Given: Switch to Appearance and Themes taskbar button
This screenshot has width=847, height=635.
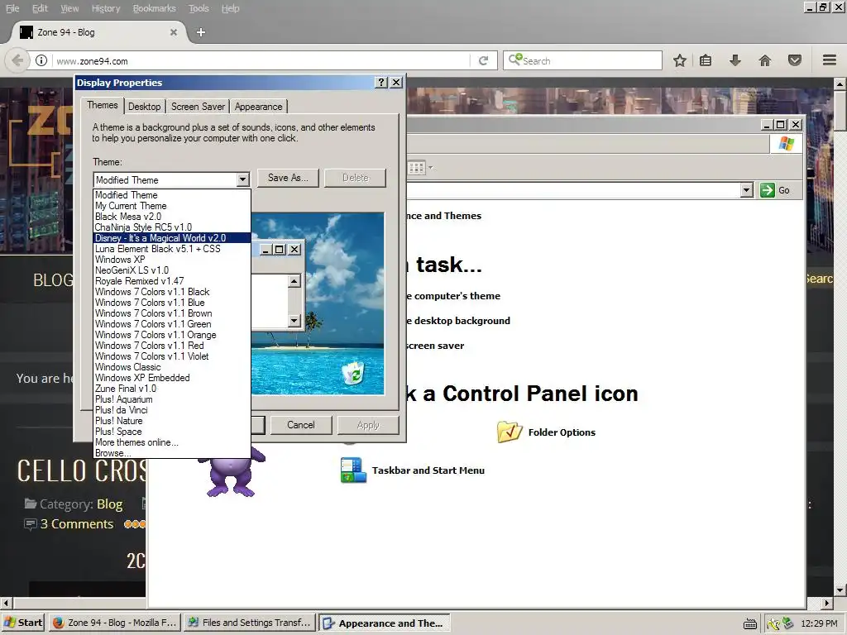Looking at the screenshot, I should click(x=384, y=623).
